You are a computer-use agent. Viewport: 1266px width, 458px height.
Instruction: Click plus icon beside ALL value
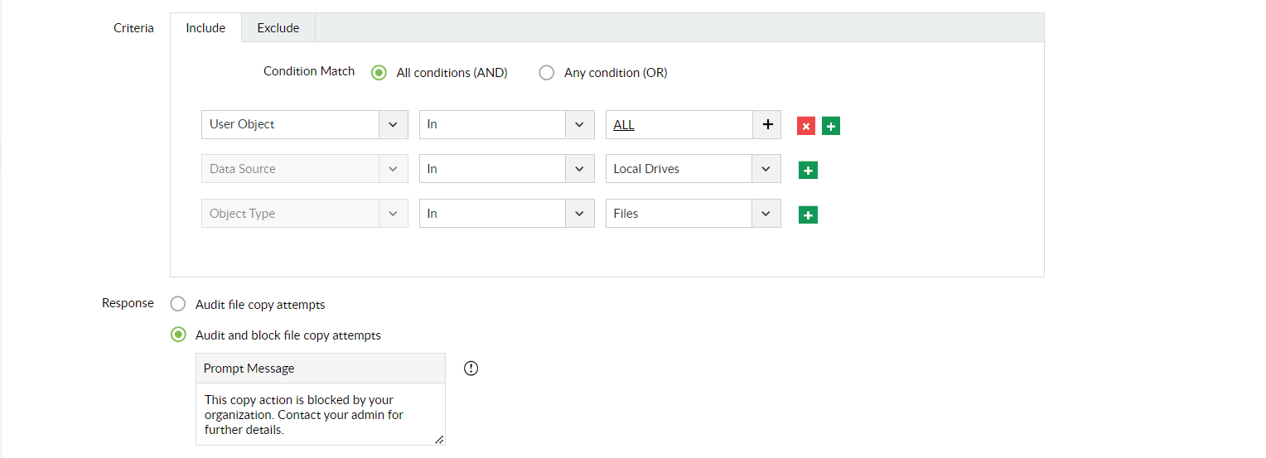click(x=767, y=124)
